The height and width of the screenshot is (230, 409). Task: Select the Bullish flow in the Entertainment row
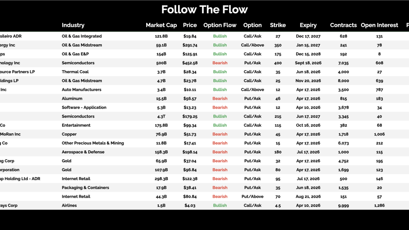[x=220, y=125]
